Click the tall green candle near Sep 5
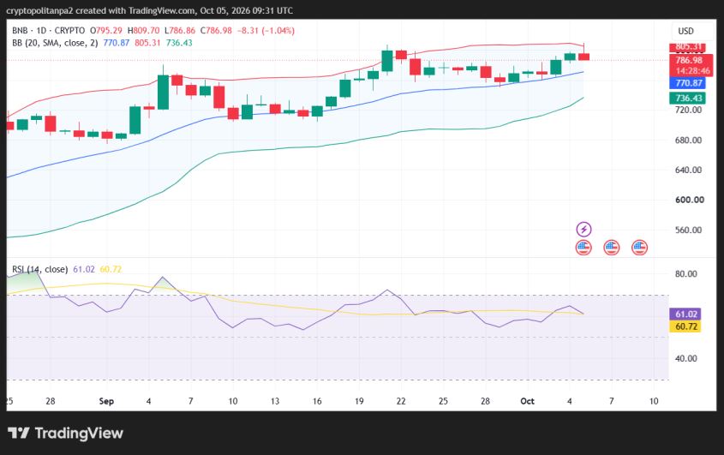This screenshot has height=455, width=724. click(x=163, y=92)
